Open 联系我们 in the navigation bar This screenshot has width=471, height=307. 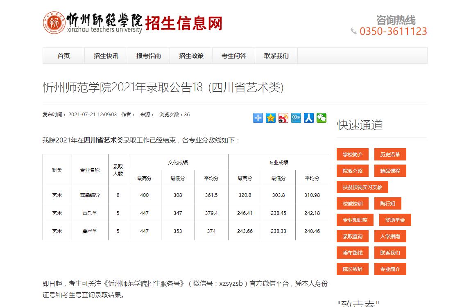pos(276,56)
